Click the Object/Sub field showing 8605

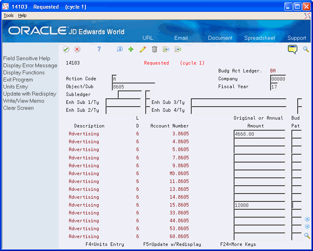[x=134, y=87]
